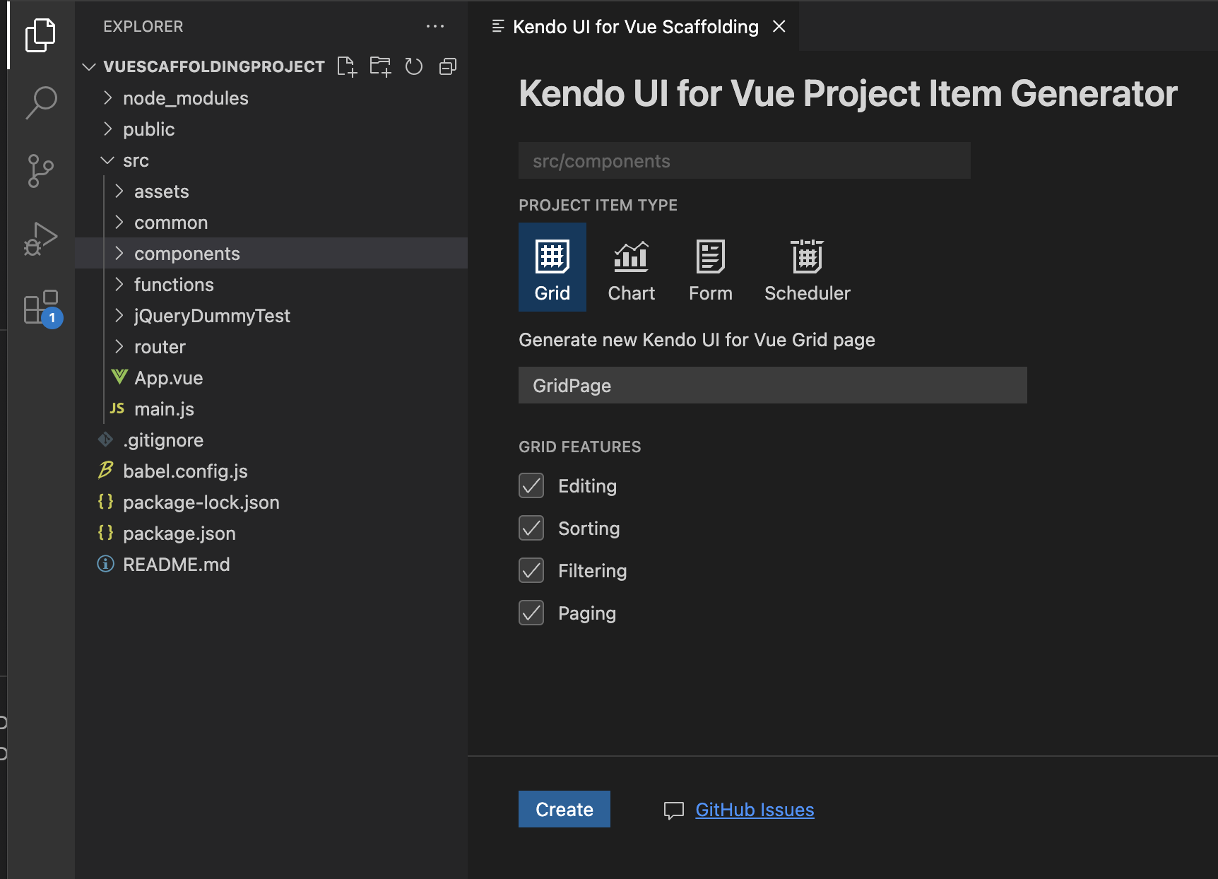Open the Explorer more actions menu

pos(435,26)
